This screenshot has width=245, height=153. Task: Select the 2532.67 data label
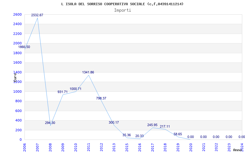coord(37,15)
